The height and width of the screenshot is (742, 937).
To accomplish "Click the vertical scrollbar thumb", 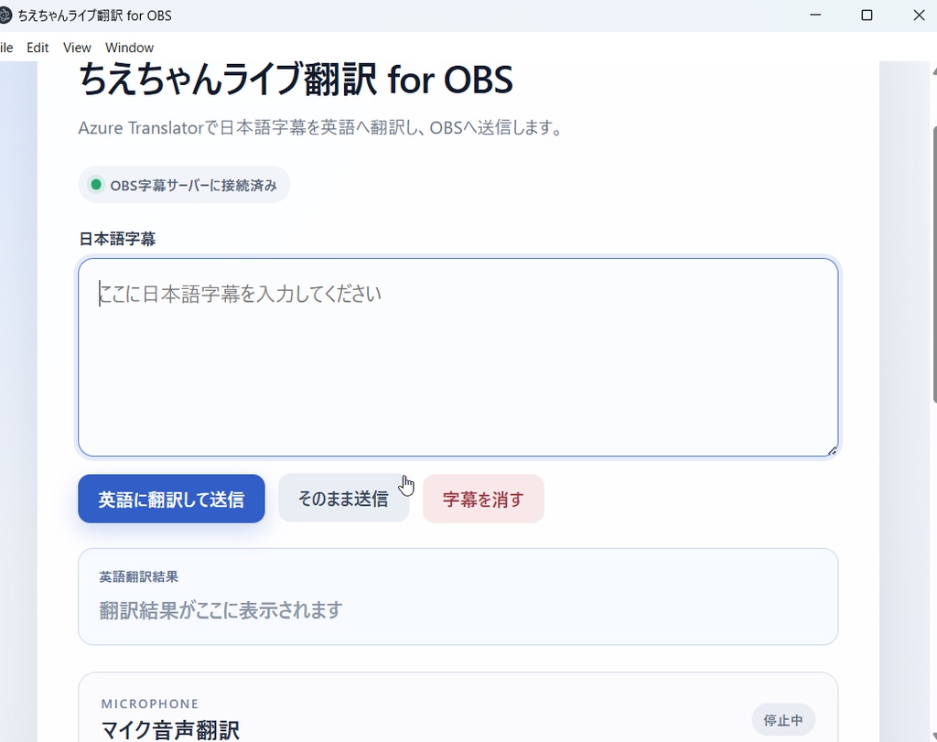I will (934, 264).
